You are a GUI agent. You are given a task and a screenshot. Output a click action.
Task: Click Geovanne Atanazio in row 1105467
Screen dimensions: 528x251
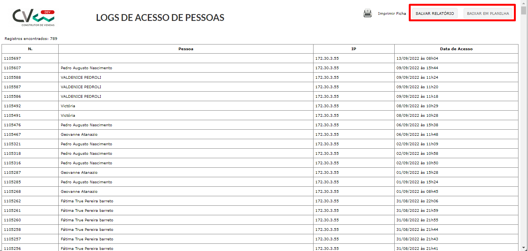coord(79,134)
